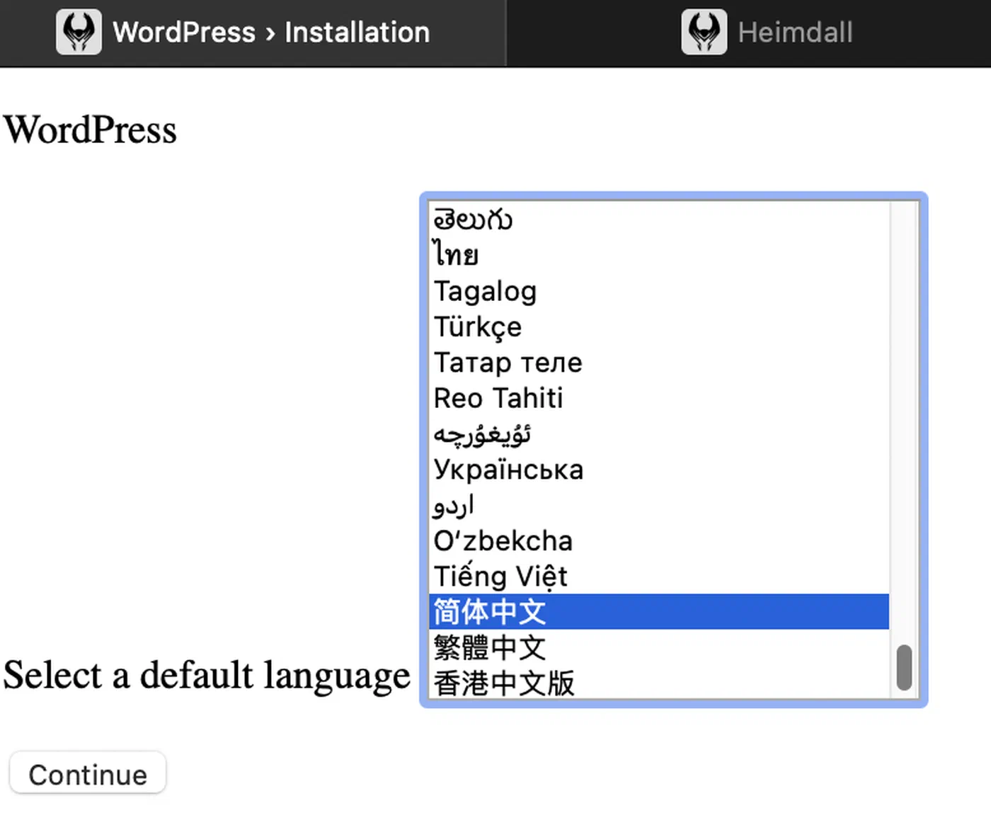Click the highlighted 简体中文 option
Screen dimensions: 991x818
[x=659, y=612]
